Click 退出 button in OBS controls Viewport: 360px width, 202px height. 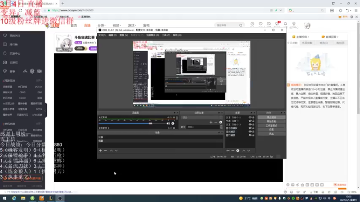click(x=271, y=134)
